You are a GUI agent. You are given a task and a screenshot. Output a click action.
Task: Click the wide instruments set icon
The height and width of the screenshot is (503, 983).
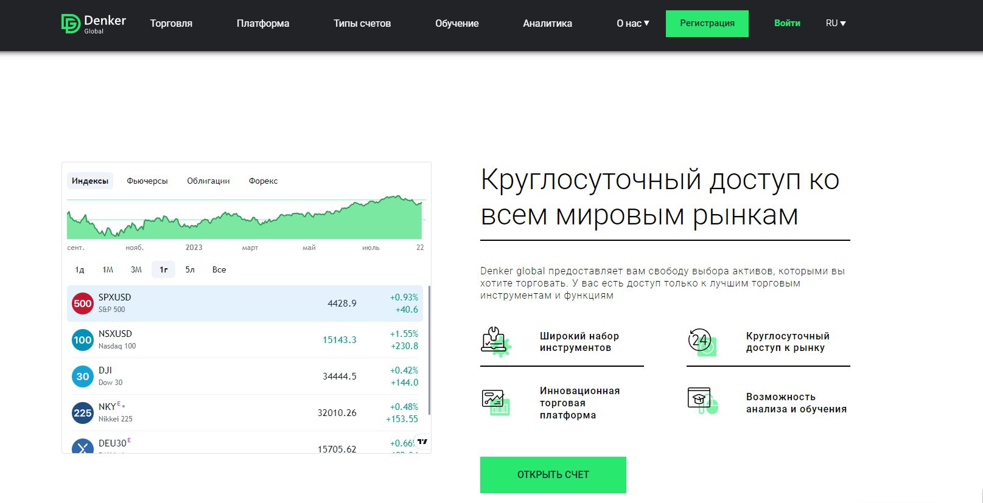click(496, 342)
